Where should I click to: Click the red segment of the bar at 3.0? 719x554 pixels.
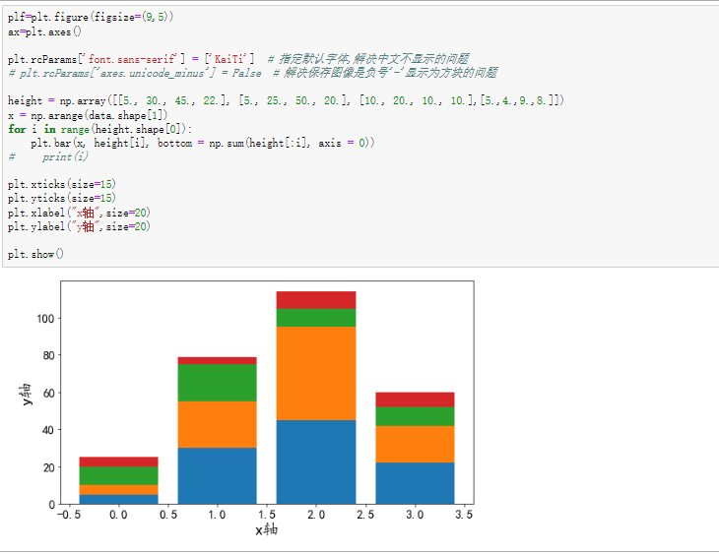click(415, 400)
